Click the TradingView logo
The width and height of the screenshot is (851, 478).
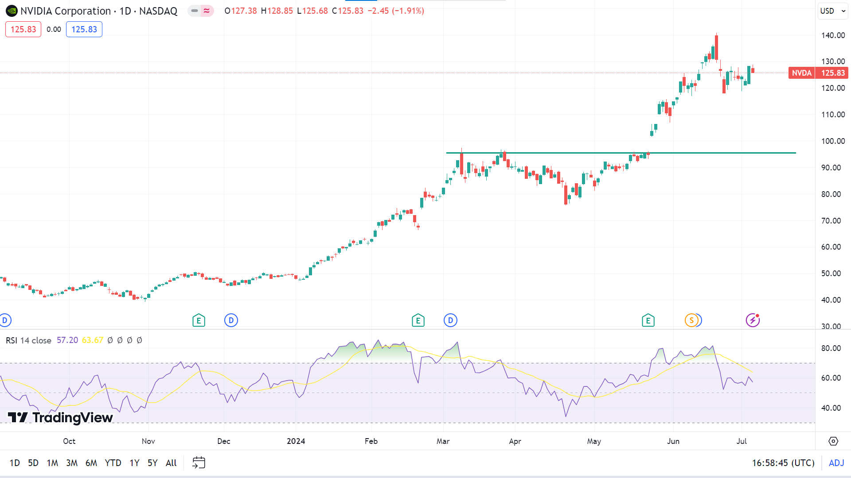click(x=60, y=417)
